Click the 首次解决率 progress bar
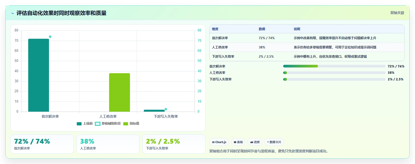415x164 pixels. click(334, 66)
